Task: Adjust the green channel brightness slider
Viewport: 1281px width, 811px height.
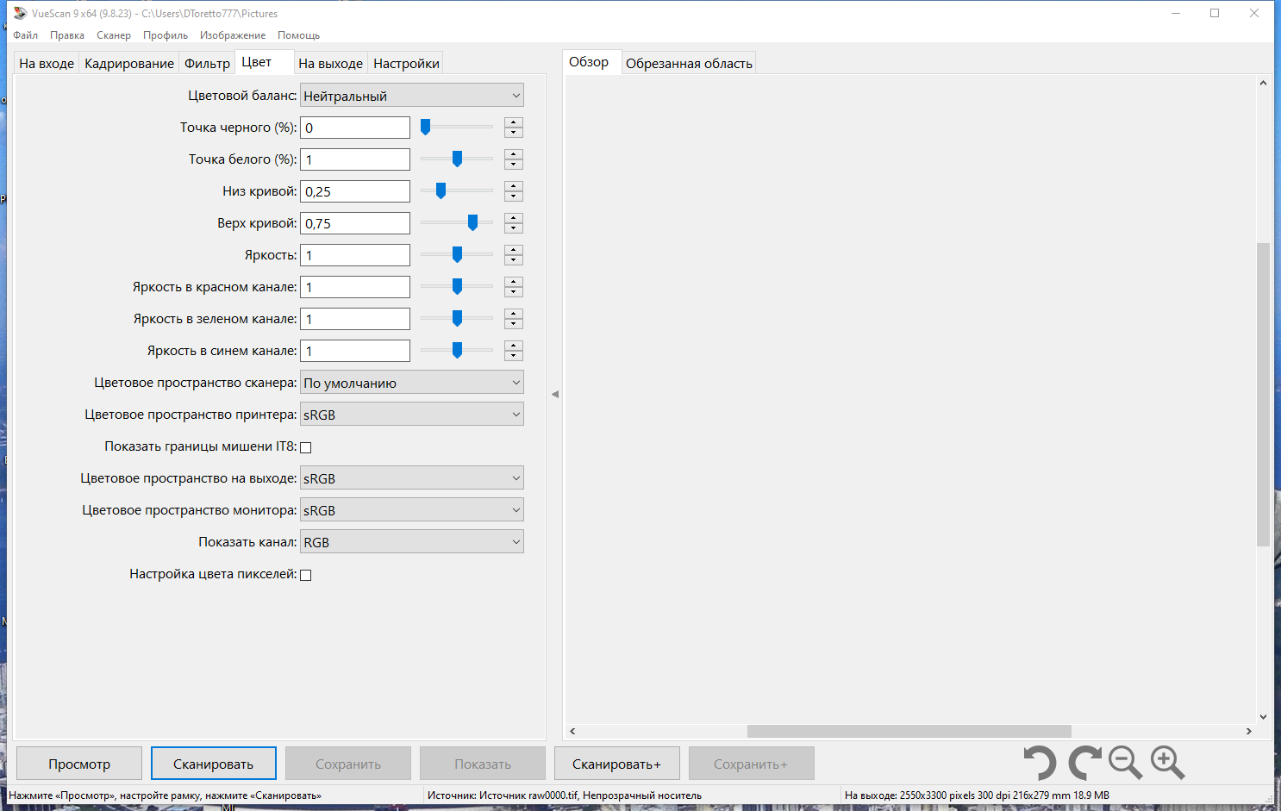Action: [x=457, y=319]
